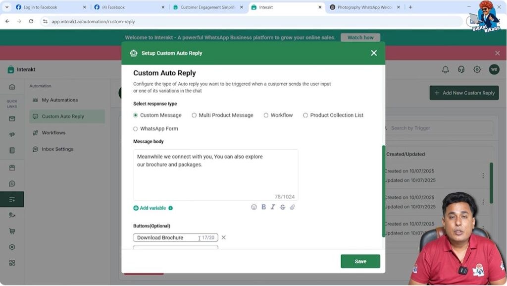Click the Save button
This screenshot has width=507, height=286.
pos(360,261)
